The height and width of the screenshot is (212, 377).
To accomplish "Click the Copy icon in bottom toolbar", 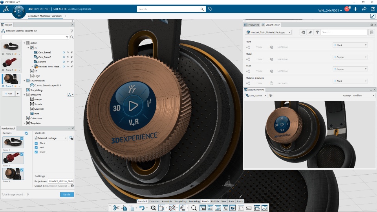I will point(124,208).
